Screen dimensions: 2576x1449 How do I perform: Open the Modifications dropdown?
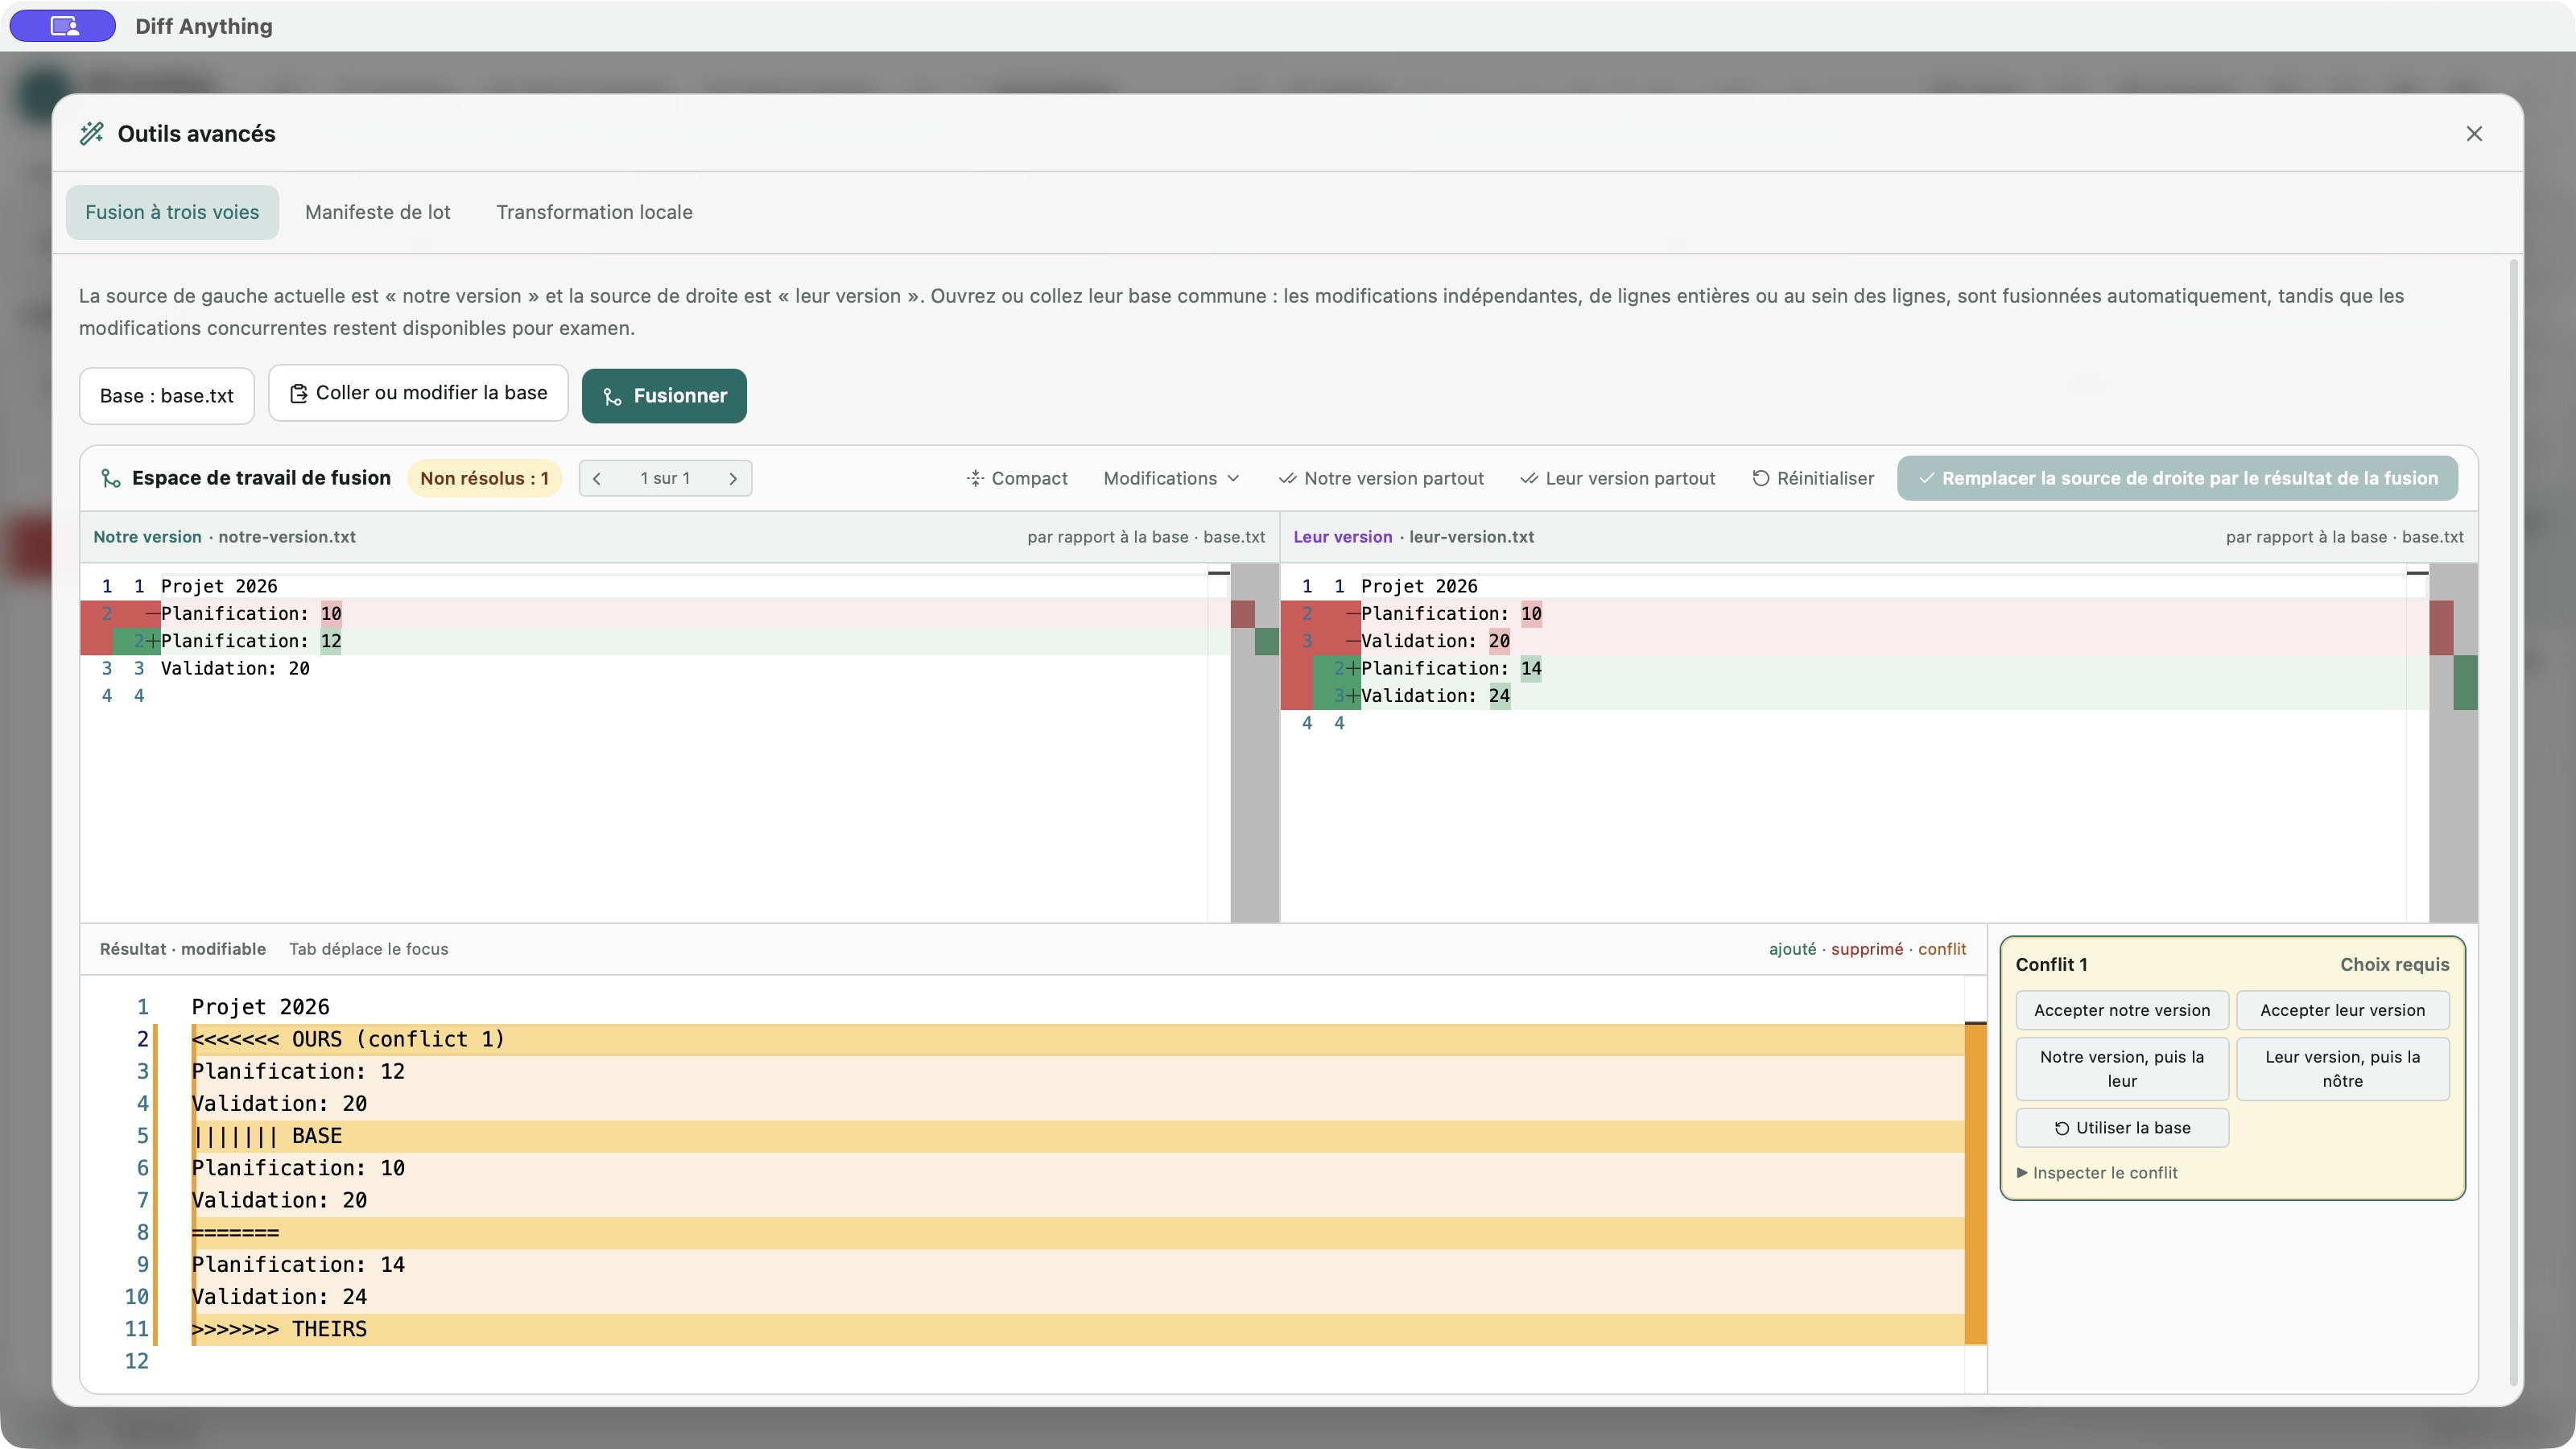tap(1171, 479)
